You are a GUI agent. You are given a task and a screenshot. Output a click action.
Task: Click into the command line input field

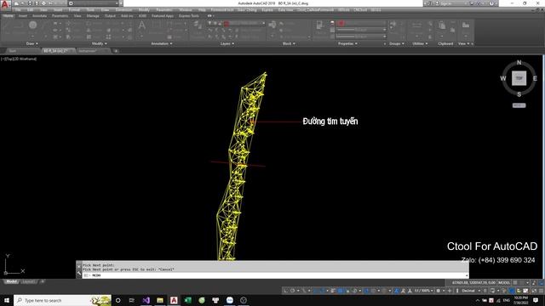(276, 275)
